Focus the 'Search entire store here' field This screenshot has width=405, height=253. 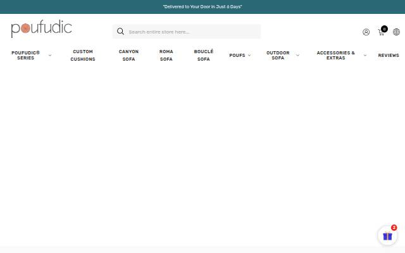tap(187, 32)
